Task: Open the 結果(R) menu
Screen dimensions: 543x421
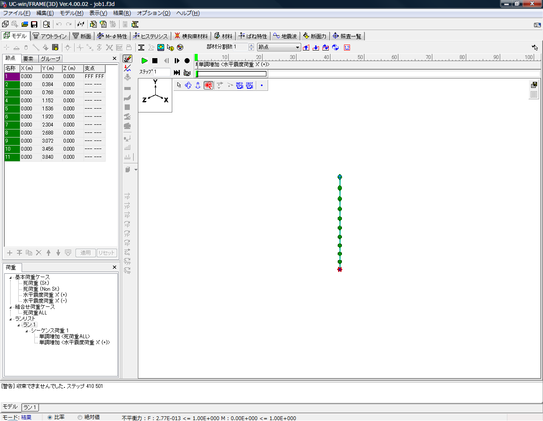Action: (122, 13)
